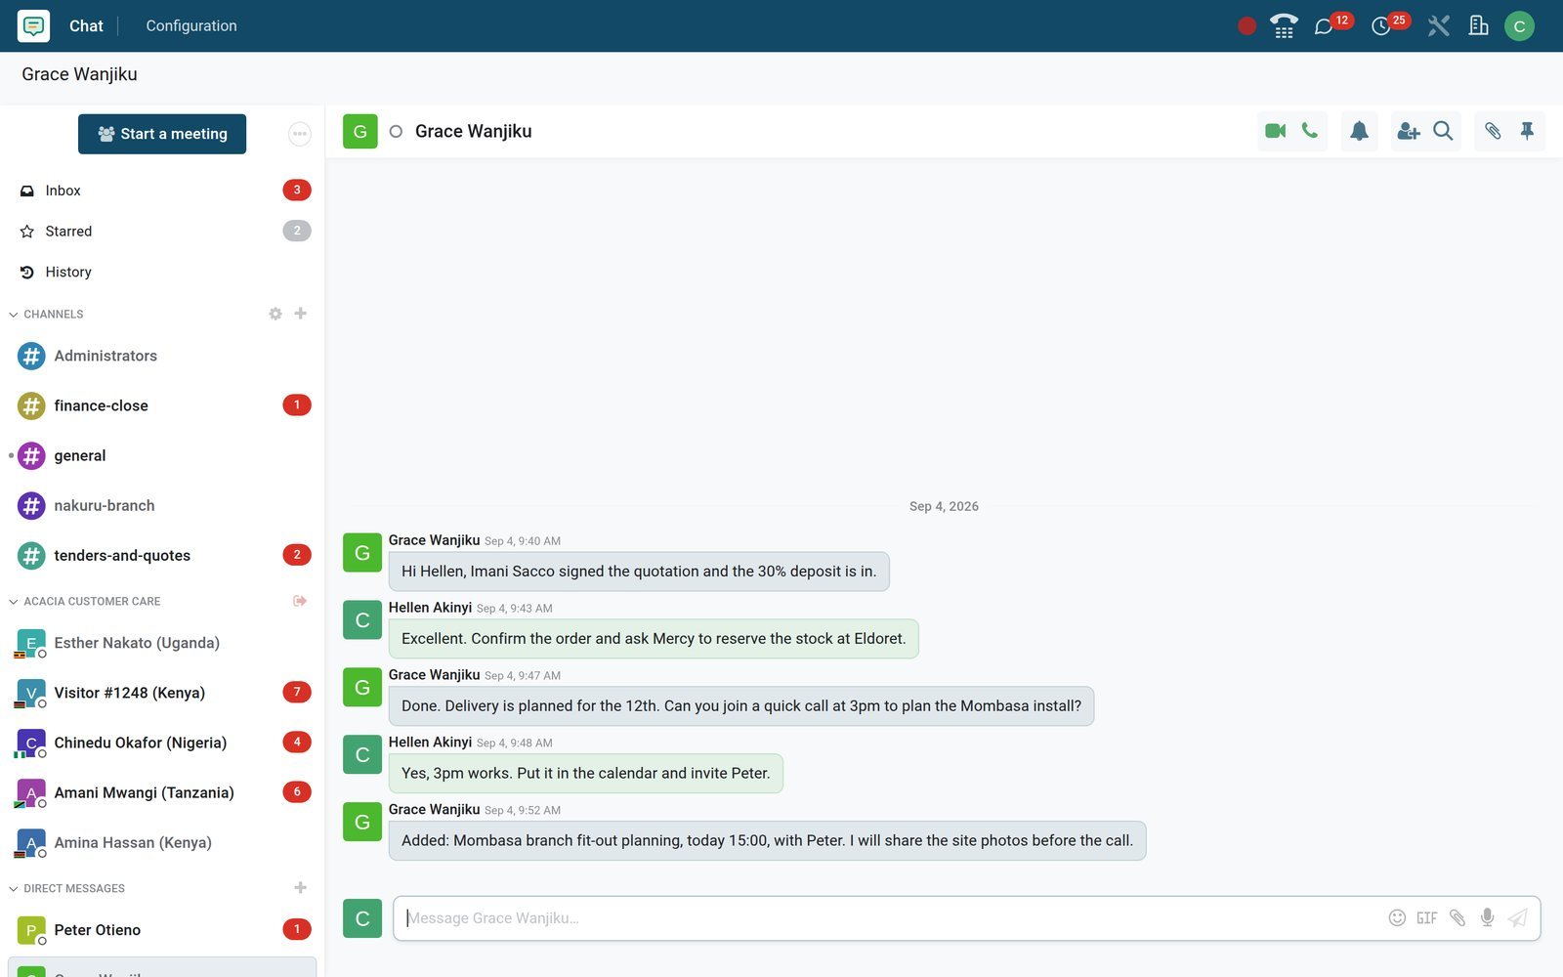Open the Chat menu
This screenshot has width=1563, height=977.
pyautogui.click(x=86, y=26)
